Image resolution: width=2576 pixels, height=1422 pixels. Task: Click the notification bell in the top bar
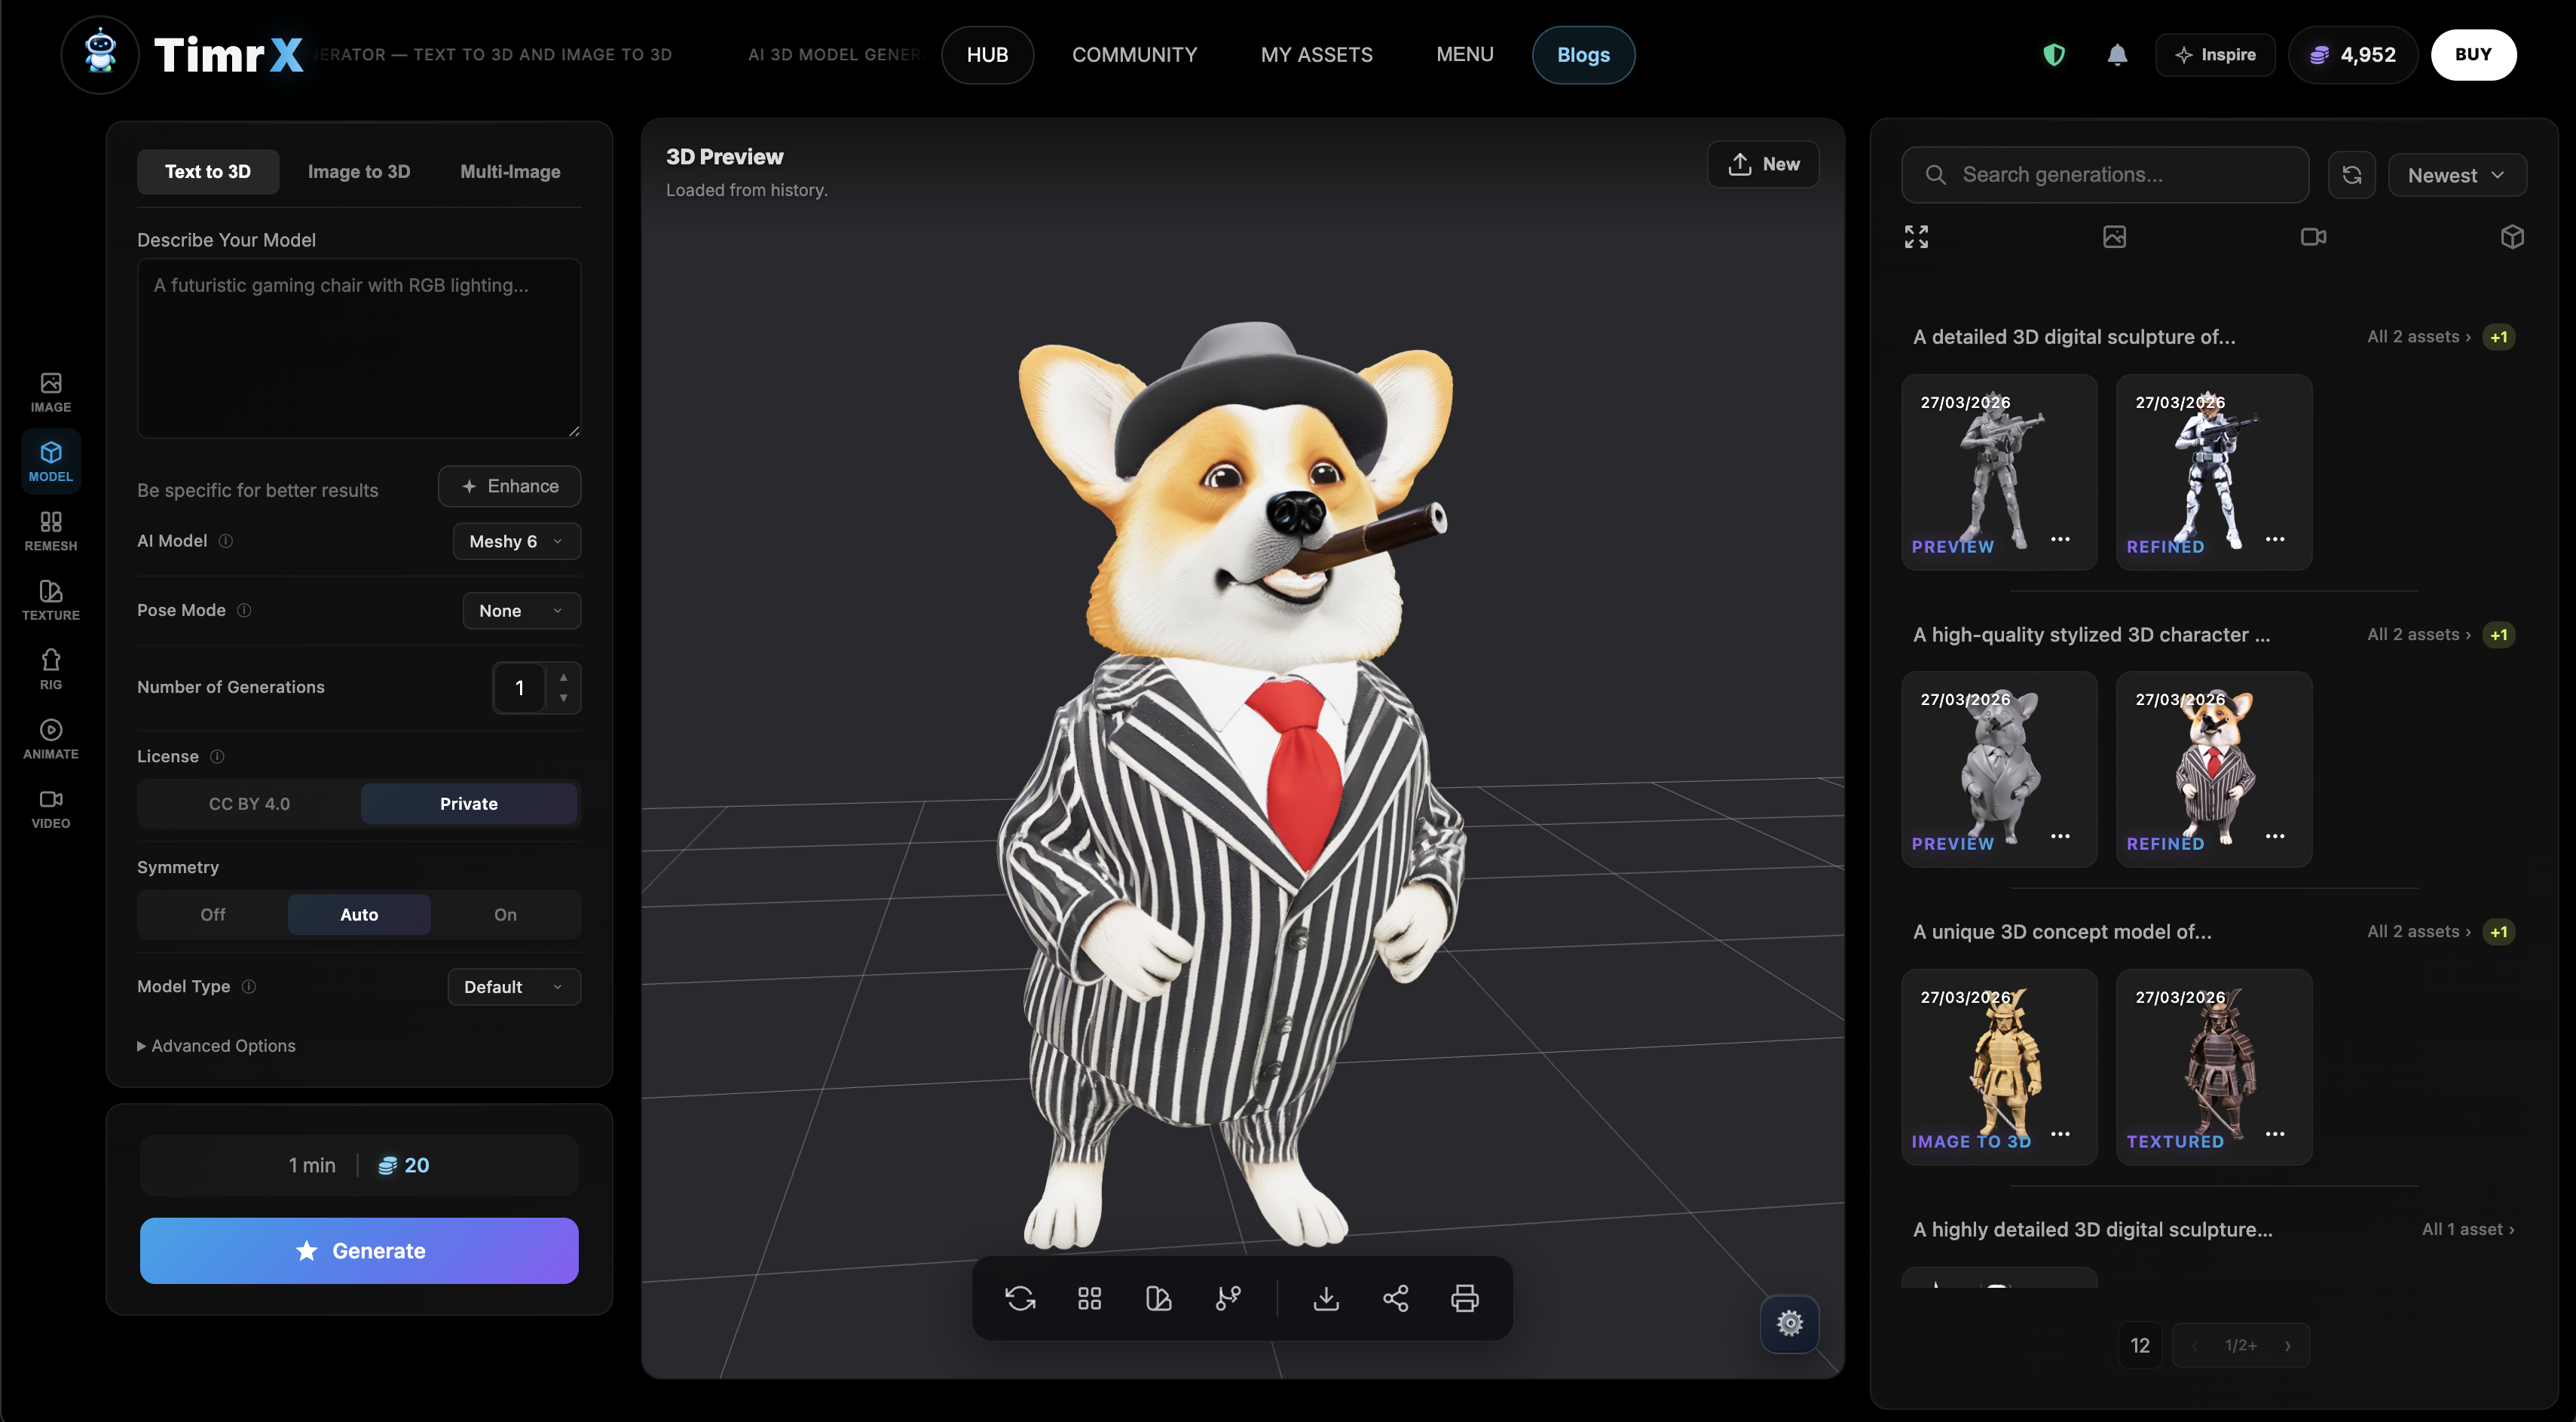2118,55
